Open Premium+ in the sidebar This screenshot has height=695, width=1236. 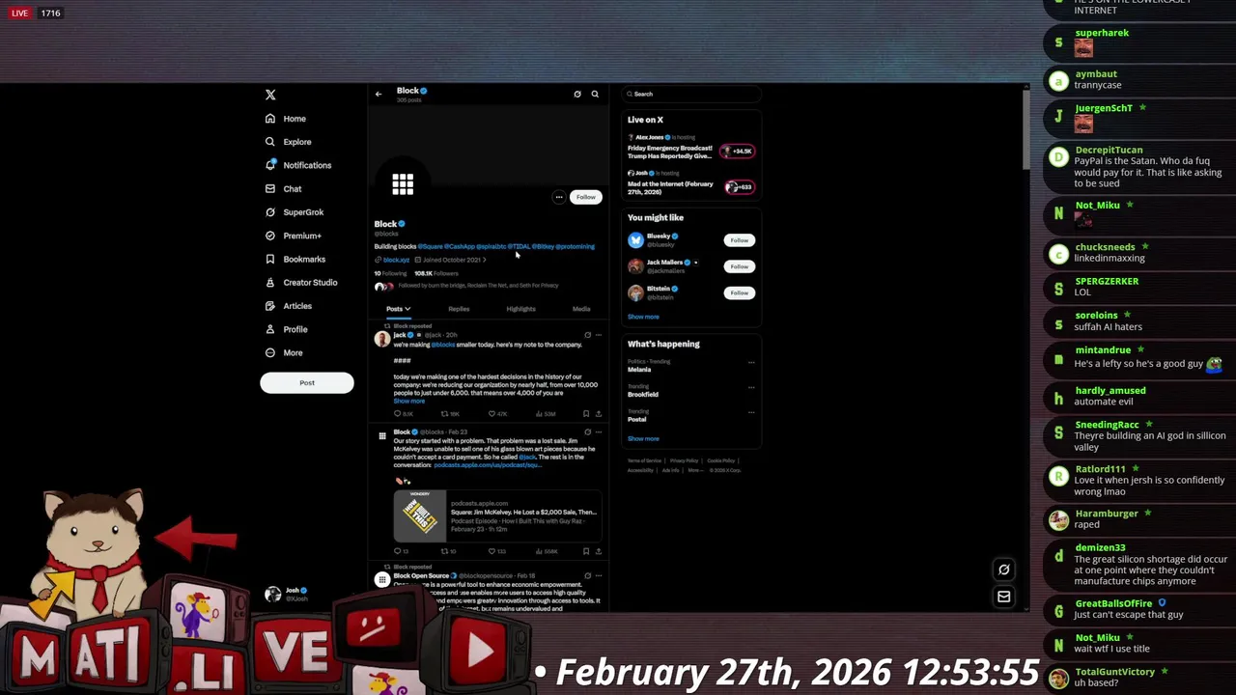click(293, 236)
